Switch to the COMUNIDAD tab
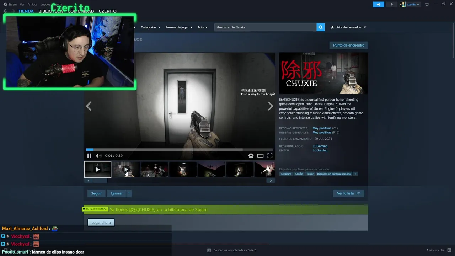Image resolution: width=455 pixels, height=256 pixels. pos(81,11)
